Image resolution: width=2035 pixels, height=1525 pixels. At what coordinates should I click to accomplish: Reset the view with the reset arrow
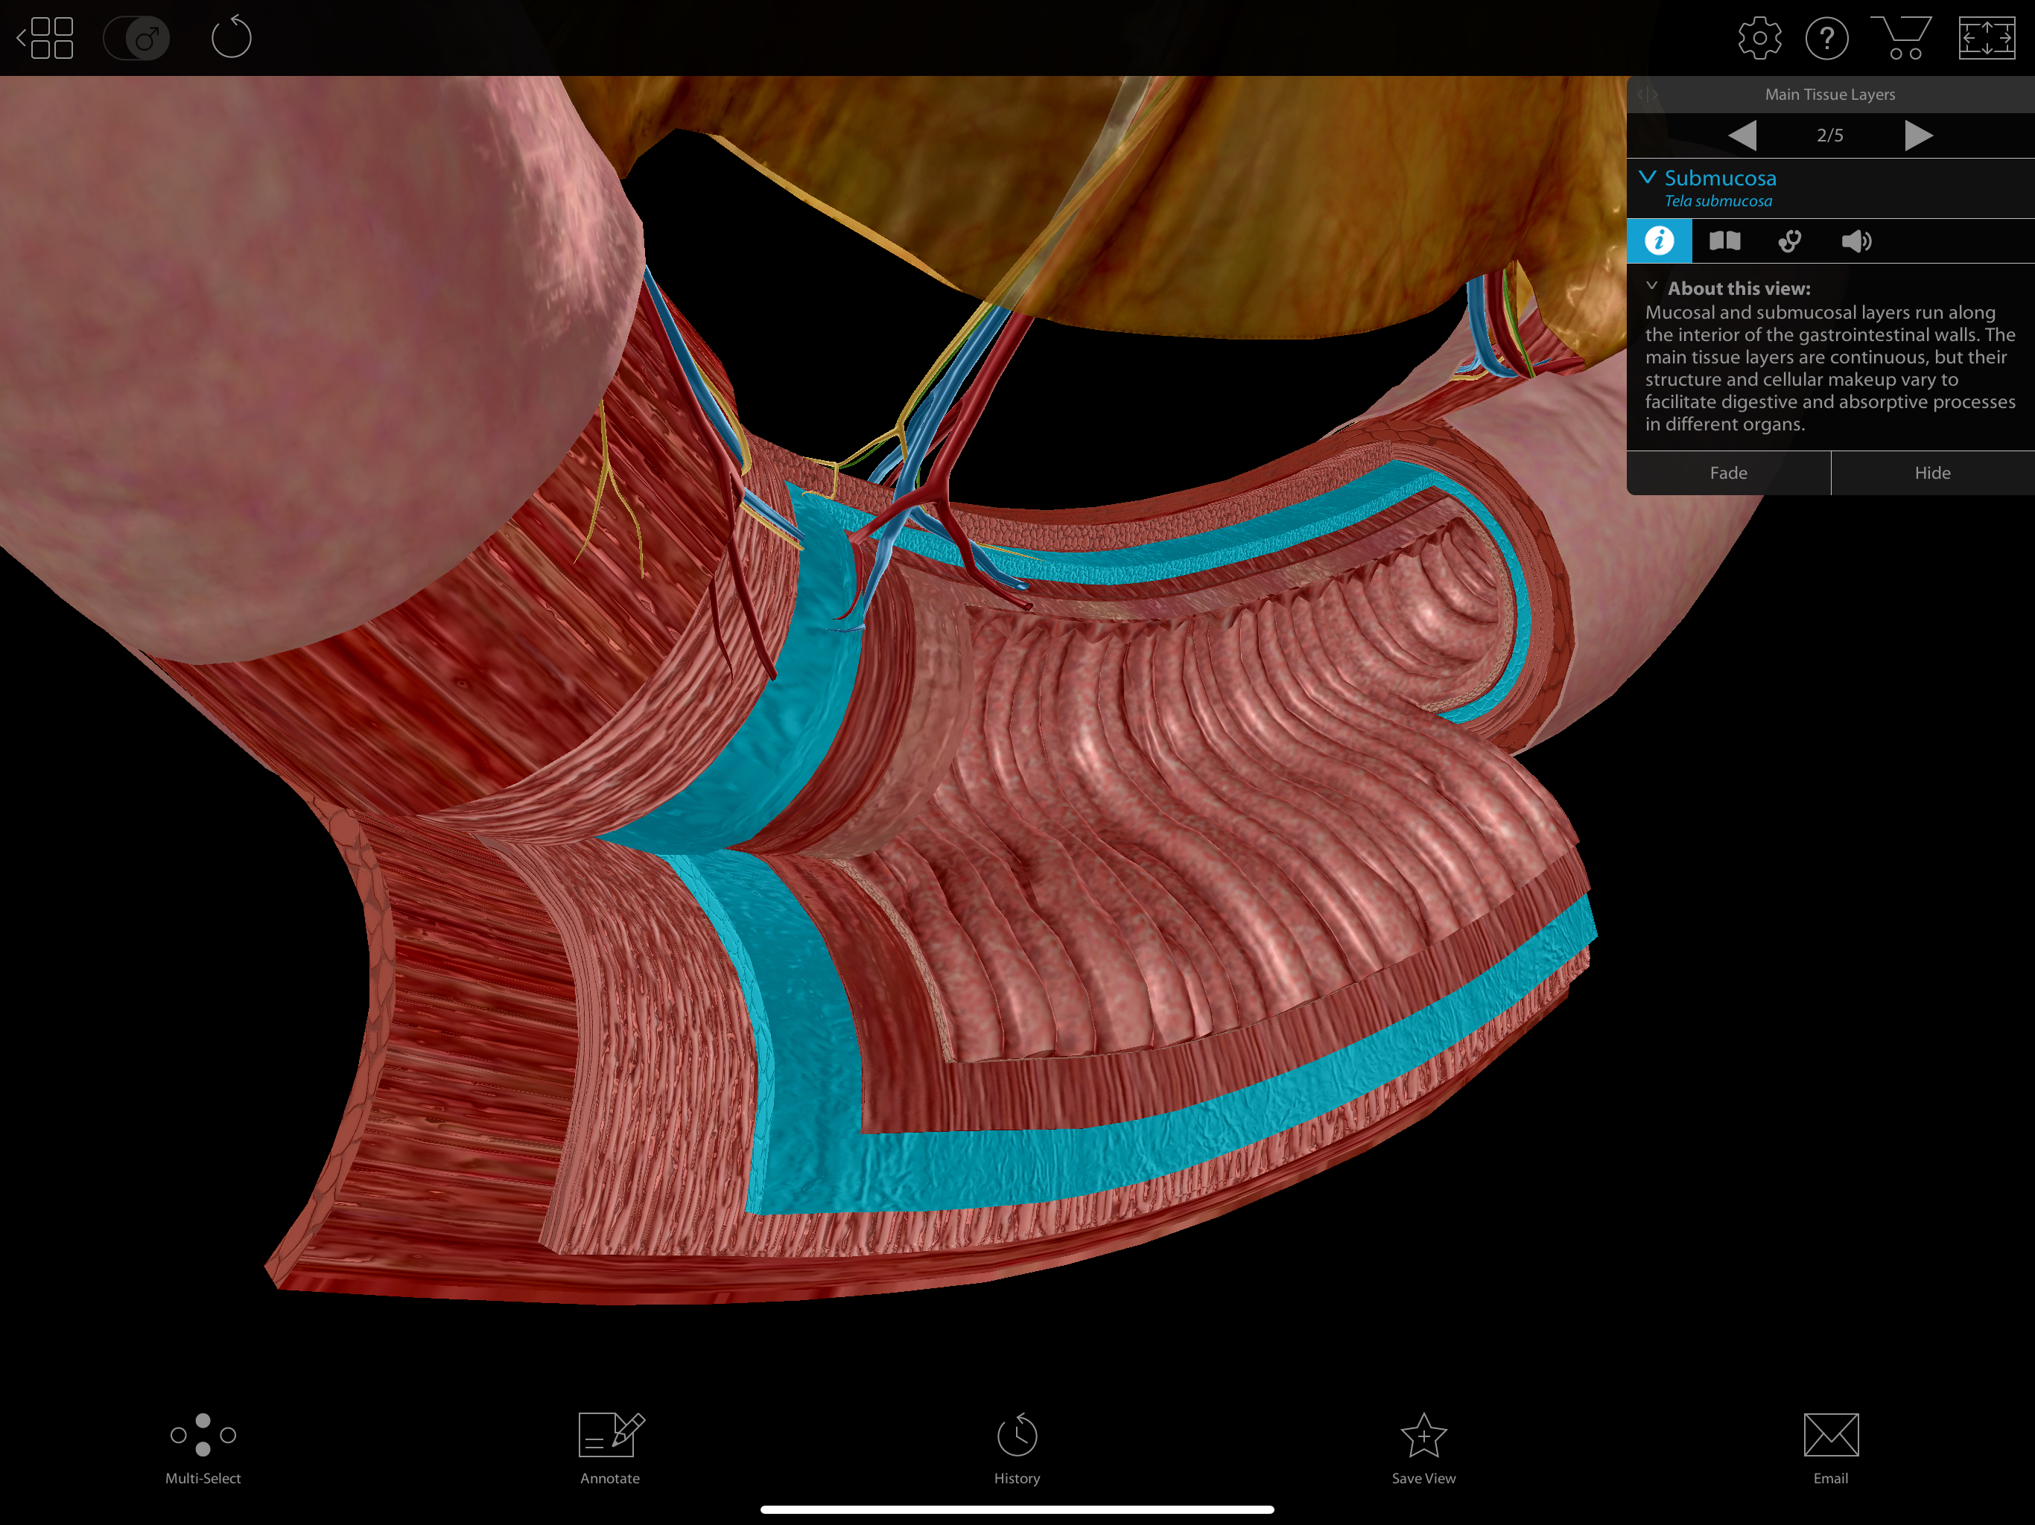click(x=231, y=36)
